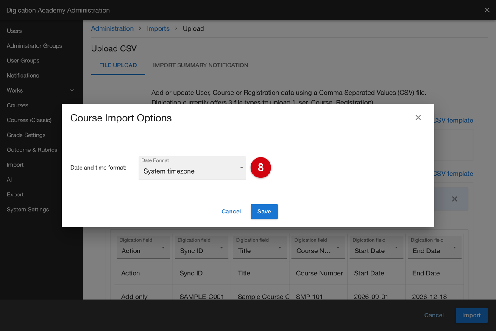The width and height of the screenshot is (496, 331).
Task: Open Users in sidebar
Action: pos(14,31)
